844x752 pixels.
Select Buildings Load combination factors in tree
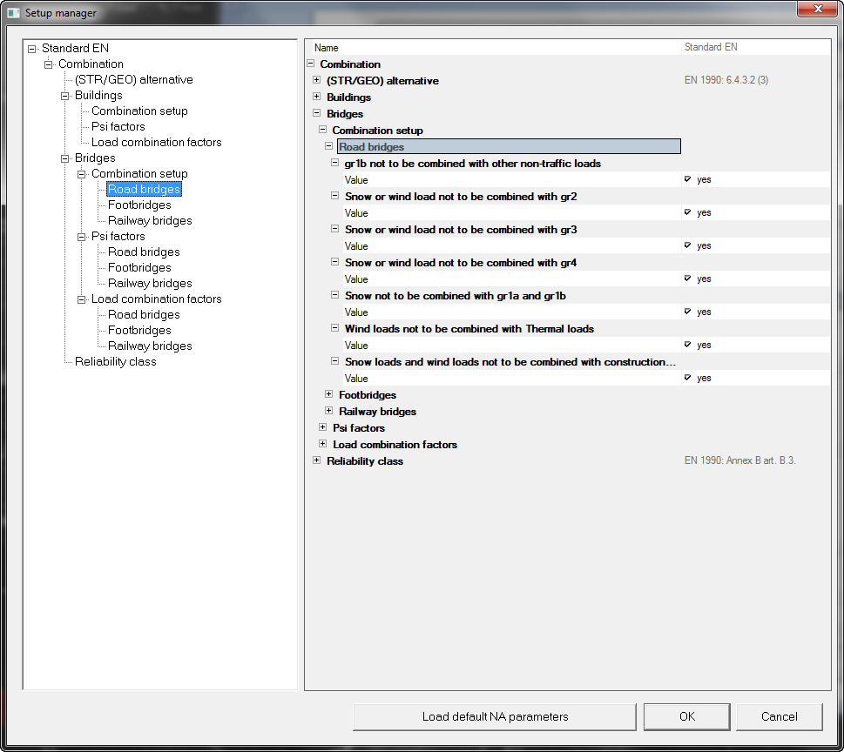tap(156, 142)
